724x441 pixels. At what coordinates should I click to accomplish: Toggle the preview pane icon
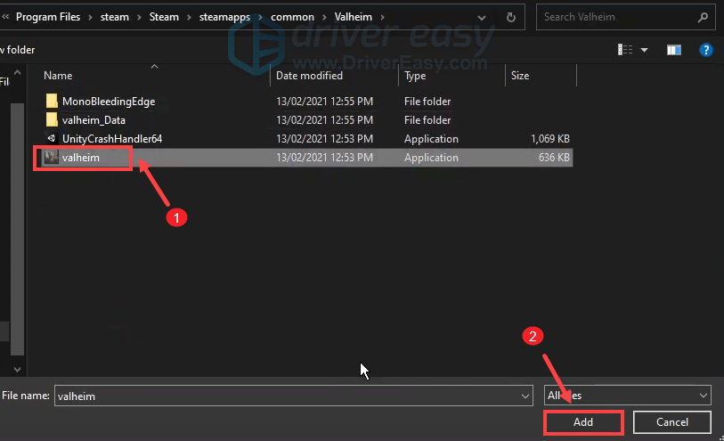click(673, 50)
